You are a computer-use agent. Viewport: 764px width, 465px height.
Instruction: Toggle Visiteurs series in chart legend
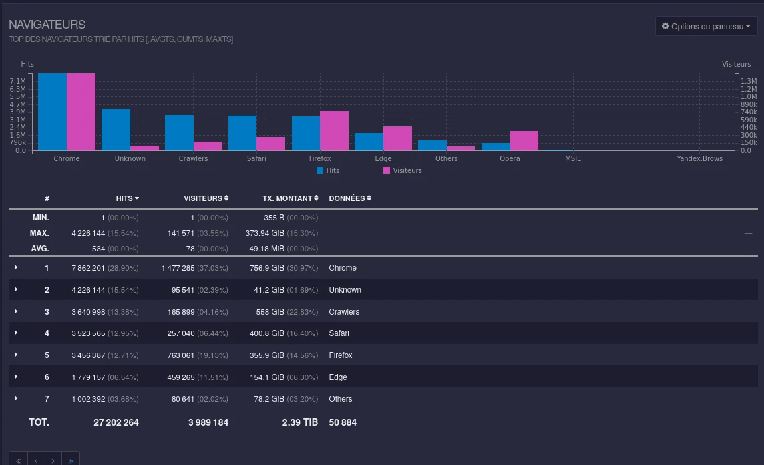[x=403, y=170]
